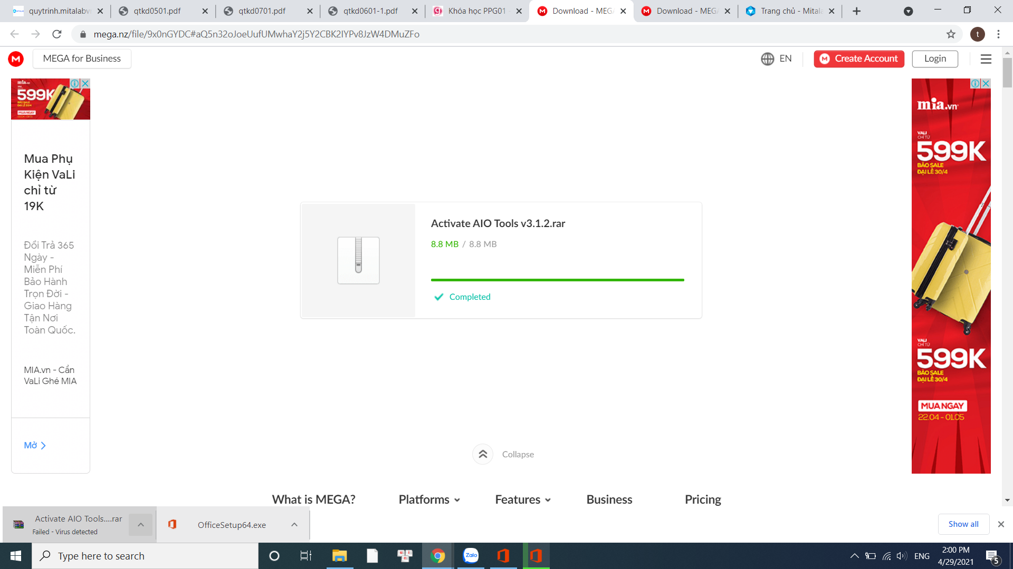This screenshot has height=569, width=1013.
Task: Switch to the Trang chủ - Mitalab tab
Action: click(x=791, y=11)
